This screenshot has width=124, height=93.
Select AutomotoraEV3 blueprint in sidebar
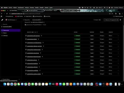pos(7,27)
